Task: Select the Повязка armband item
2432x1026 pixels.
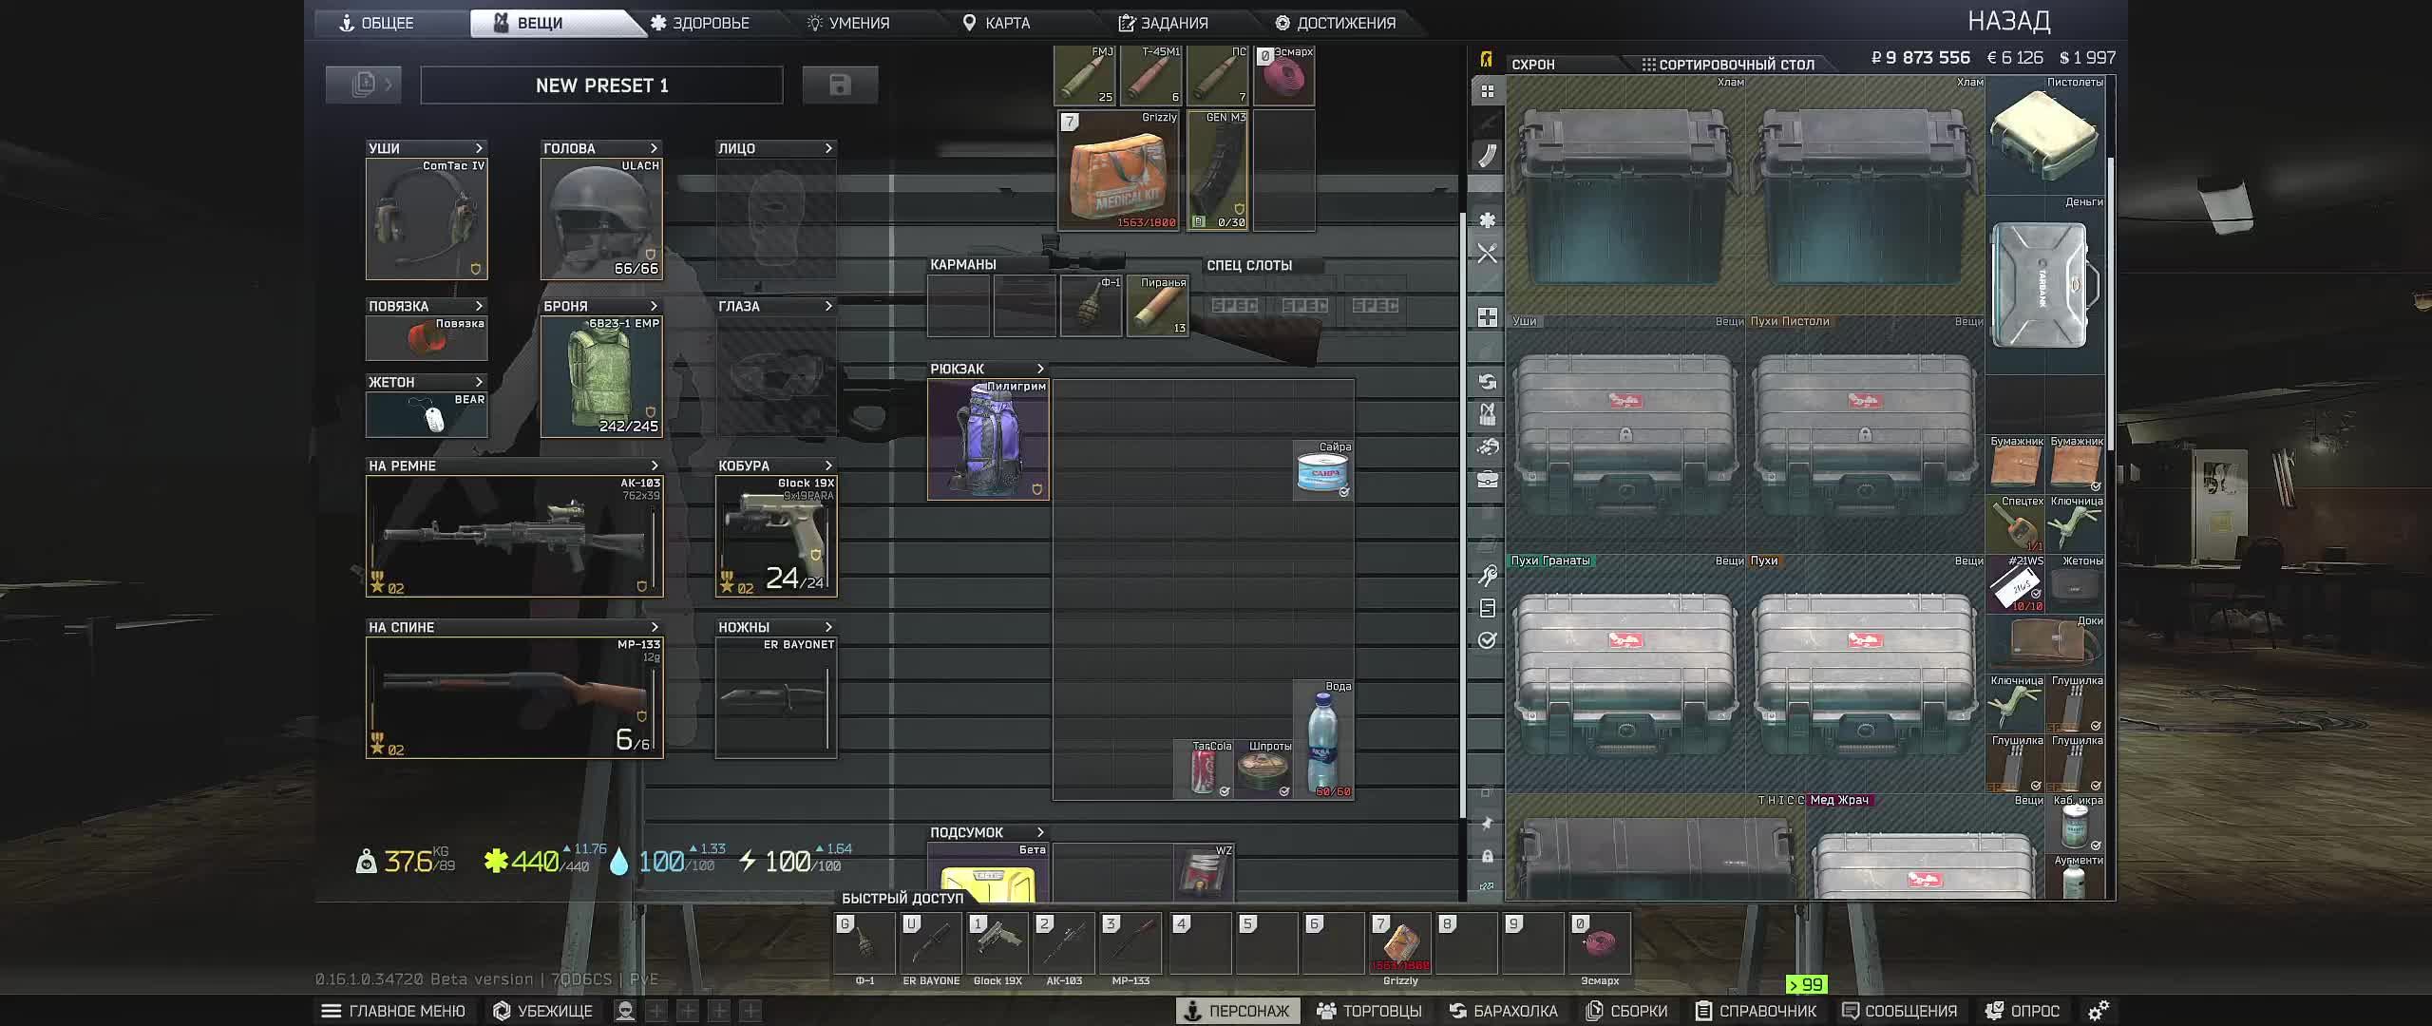Action: tap(427, 338)
